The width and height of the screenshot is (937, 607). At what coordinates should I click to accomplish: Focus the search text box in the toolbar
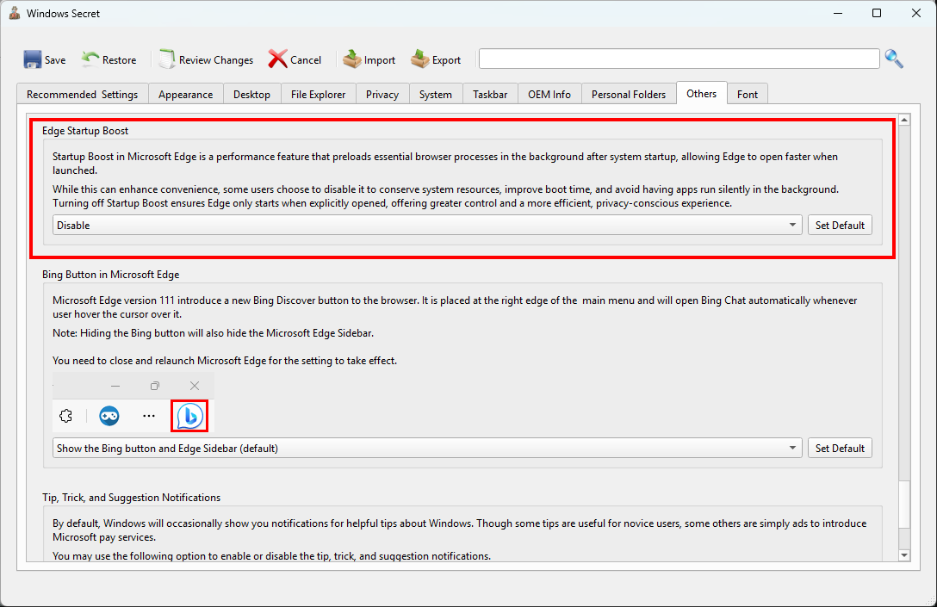click(679, 59)
